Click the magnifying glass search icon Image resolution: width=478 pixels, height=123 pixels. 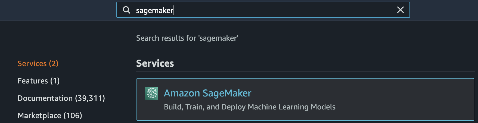[x=126, y=10]
